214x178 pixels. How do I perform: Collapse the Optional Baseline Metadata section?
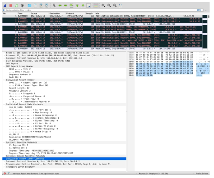[x=4, y=142]
